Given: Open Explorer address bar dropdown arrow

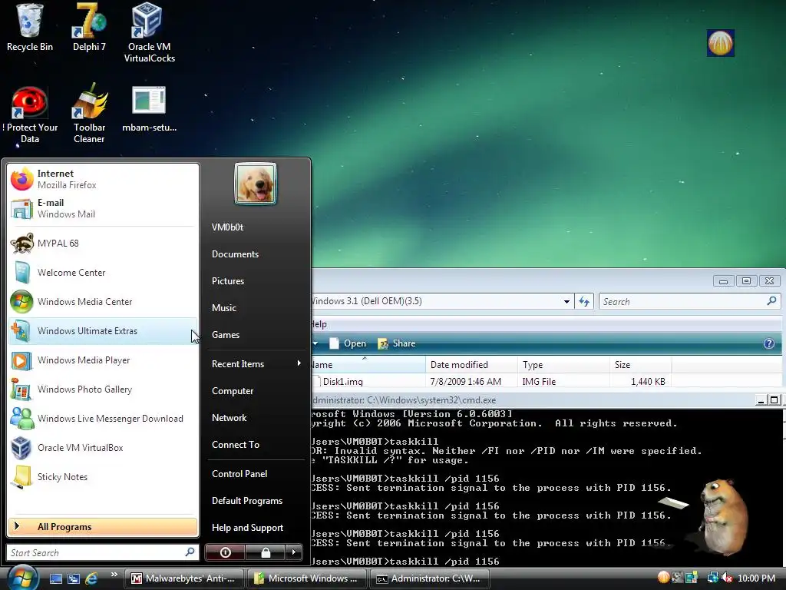Looking at the screenshot, I should pos(566,301).
